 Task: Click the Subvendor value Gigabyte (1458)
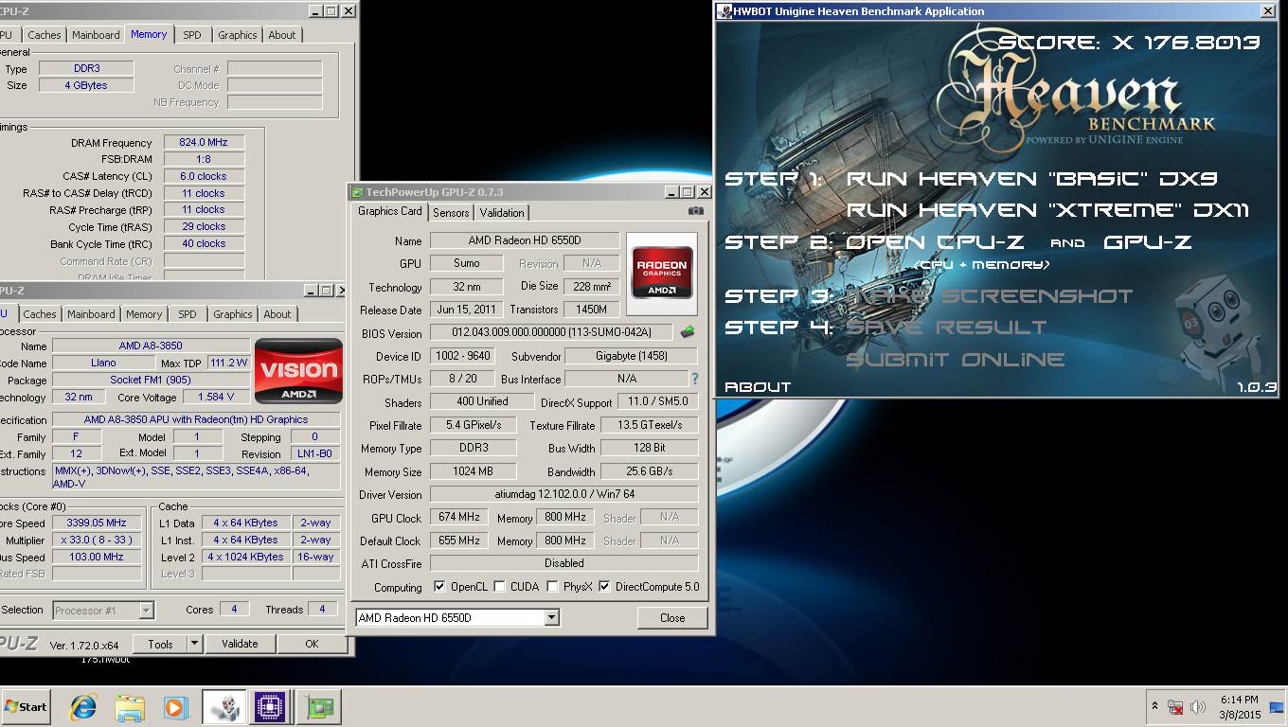tap(631, 356)
